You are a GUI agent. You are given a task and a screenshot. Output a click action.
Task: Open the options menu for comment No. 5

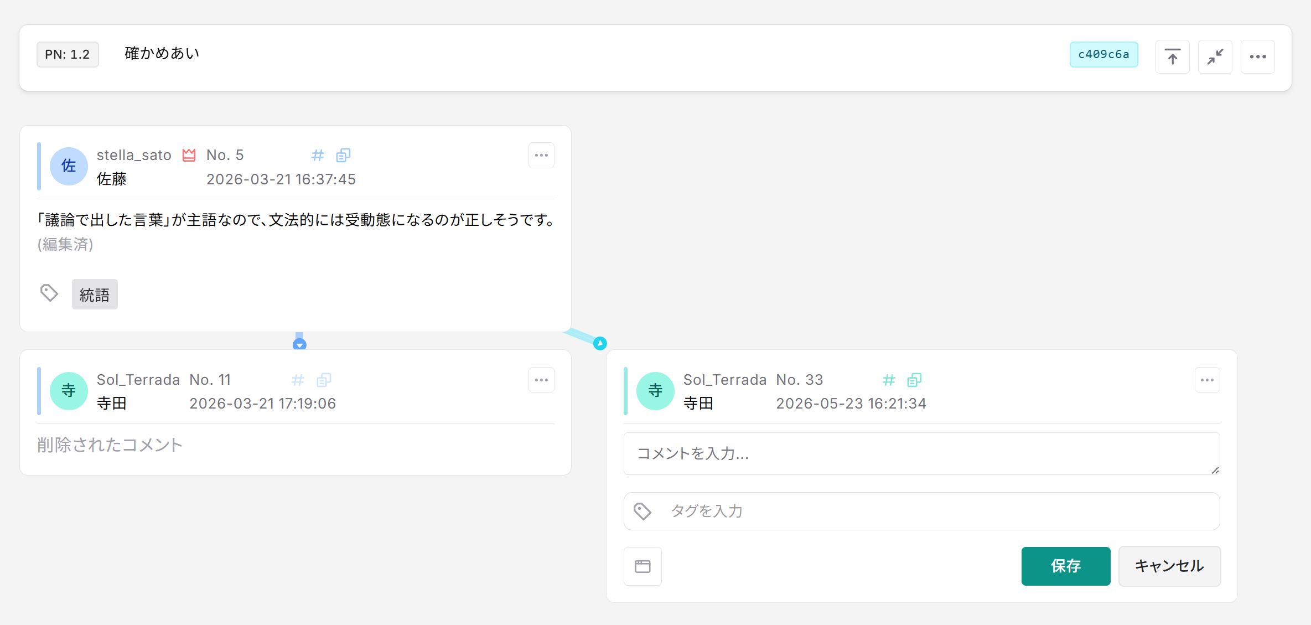[x=541, y=155]
